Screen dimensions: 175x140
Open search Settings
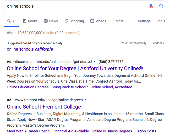[x=144, y=21]
